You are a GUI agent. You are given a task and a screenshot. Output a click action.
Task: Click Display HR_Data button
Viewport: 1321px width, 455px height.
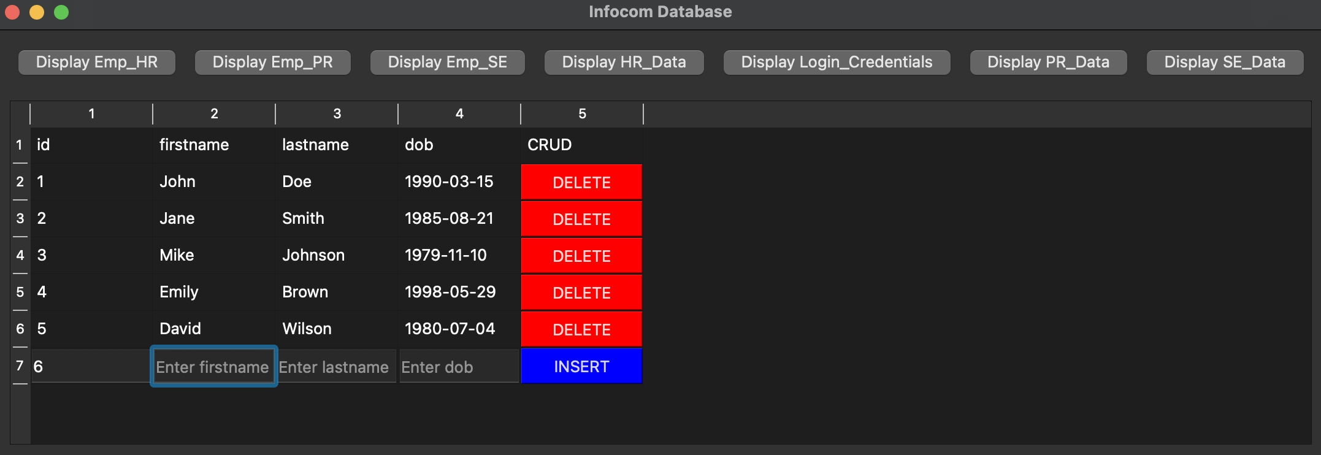pos(624,63)
